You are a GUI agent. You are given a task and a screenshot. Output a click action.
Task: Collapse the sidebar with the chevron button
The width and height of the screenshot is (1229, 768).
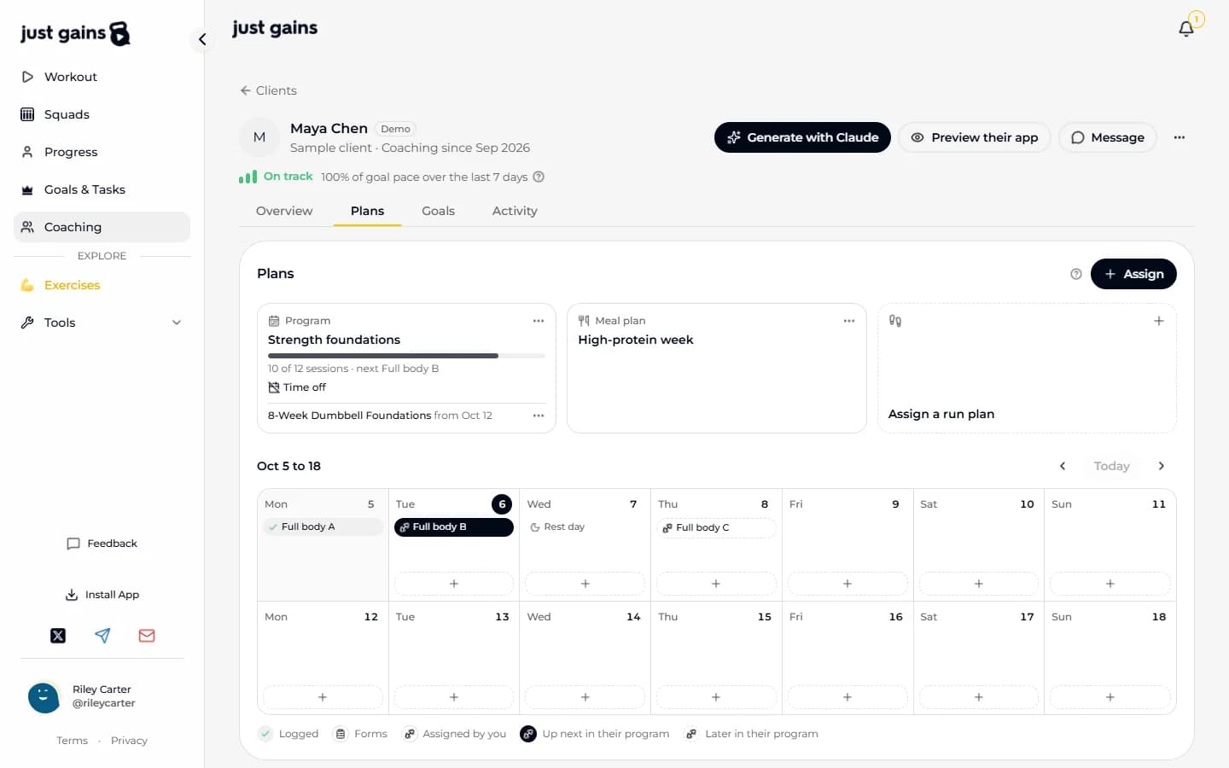[202, 39]
